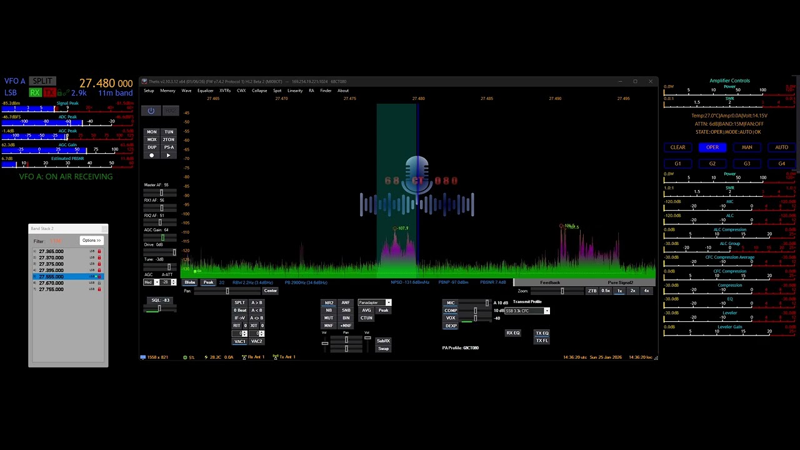This screenshot has height=450, width=800.
Task: Click the radio power button icon
Action: point(151,111)
